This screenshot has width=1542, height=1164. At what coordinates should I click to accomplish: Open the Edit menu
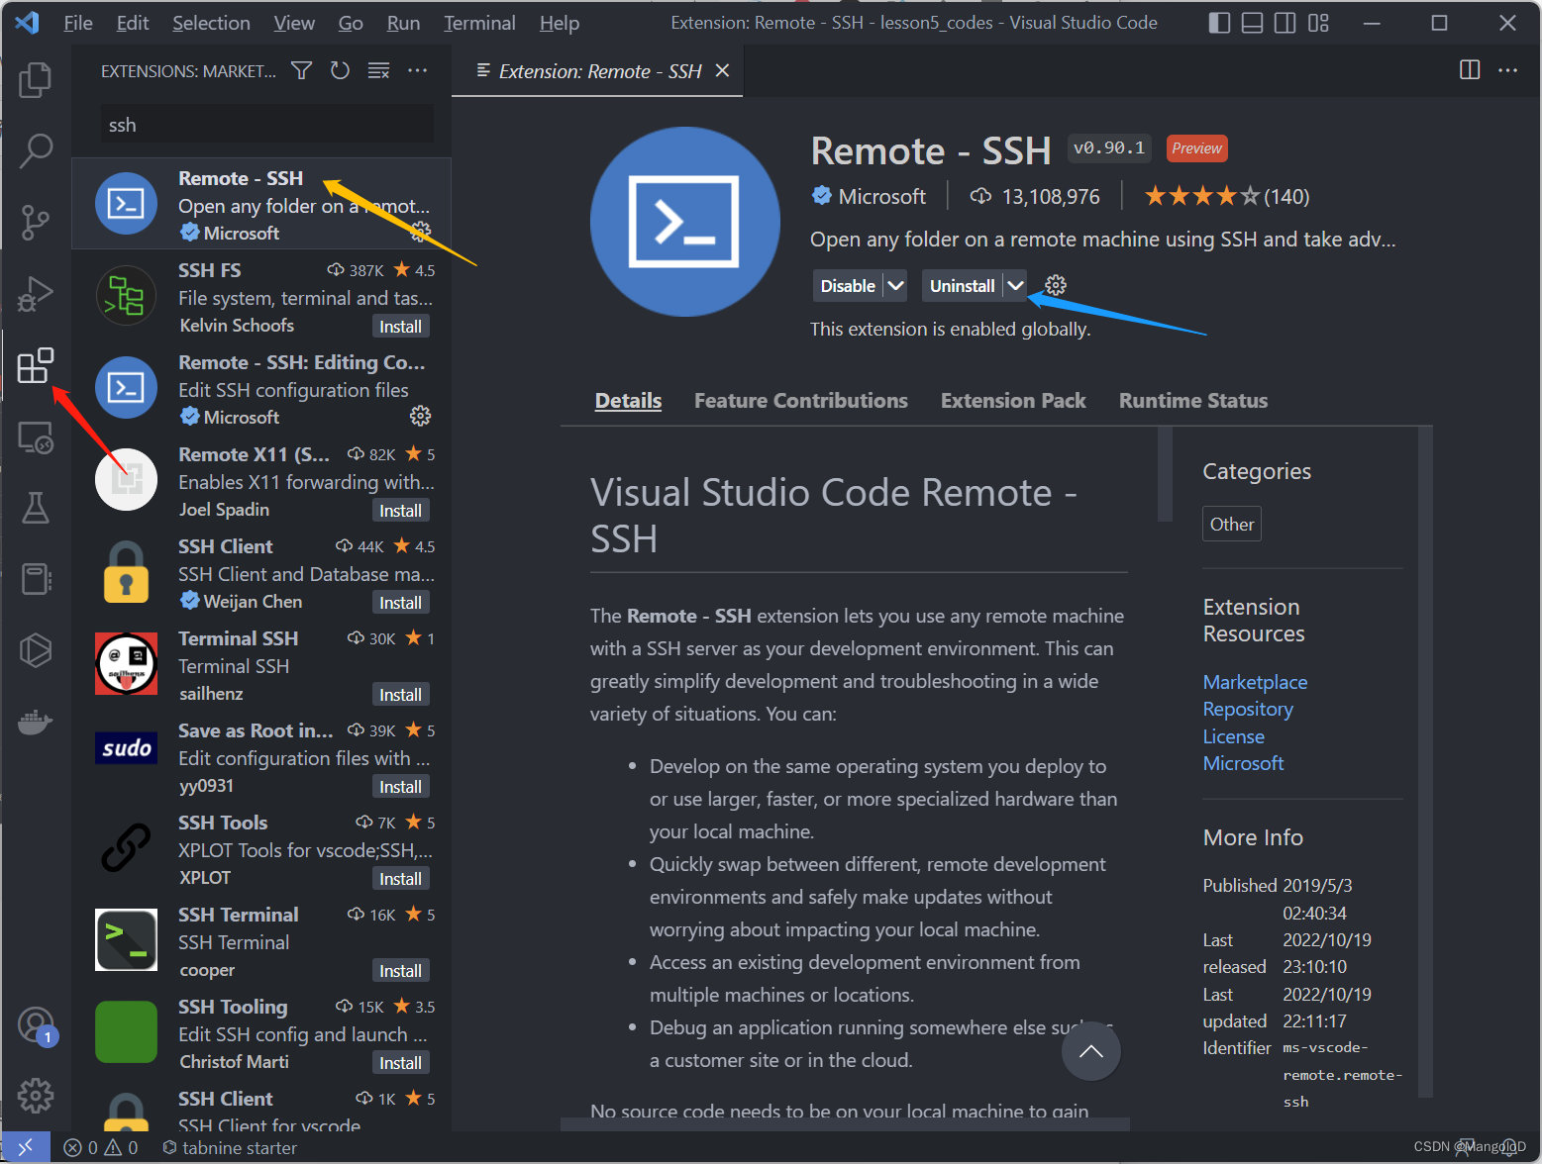(133, 23)
